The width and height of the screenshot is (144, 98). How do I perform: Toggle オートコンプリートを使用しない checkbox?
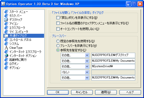point(58,29)
